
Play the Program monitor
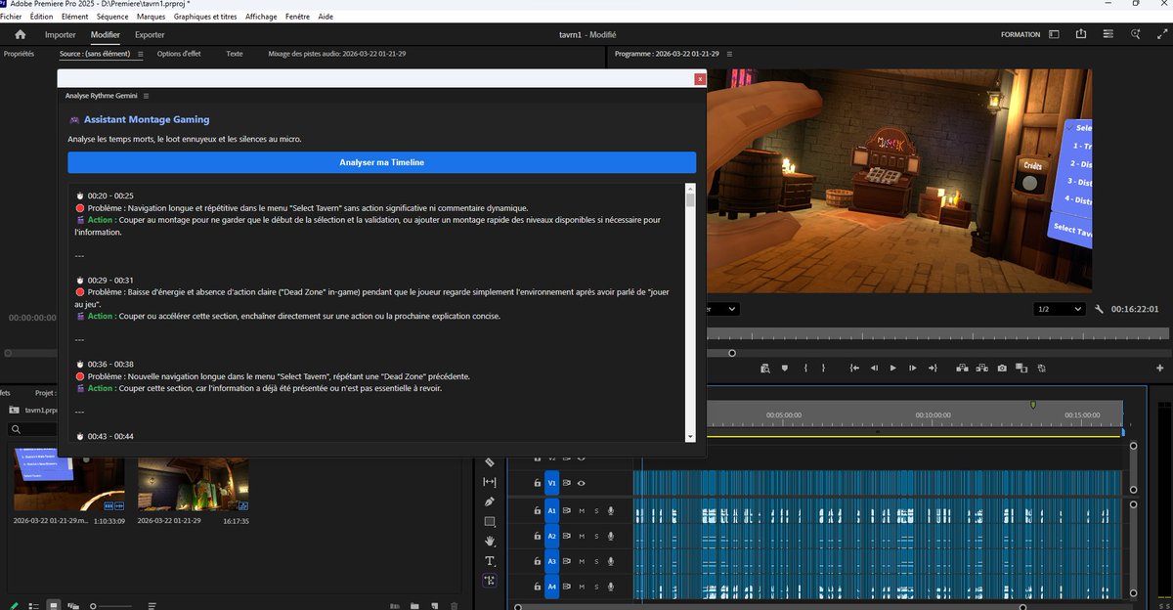892,369
